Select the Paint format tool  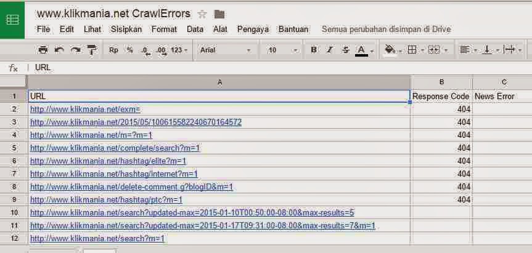click(x=92, y=50)
